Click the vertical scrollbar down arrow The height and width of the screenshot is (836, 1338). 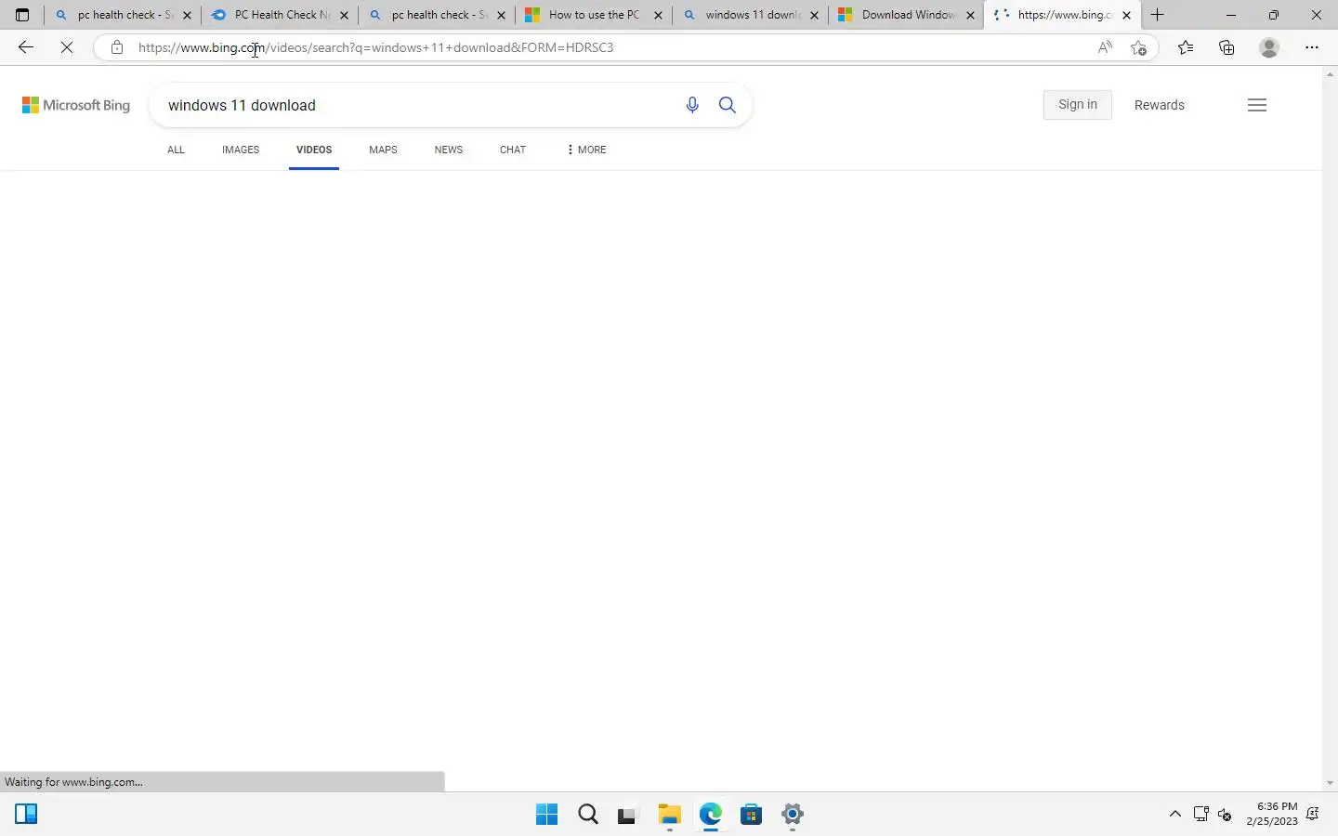pyautogui.click(x=1330, y=783)
